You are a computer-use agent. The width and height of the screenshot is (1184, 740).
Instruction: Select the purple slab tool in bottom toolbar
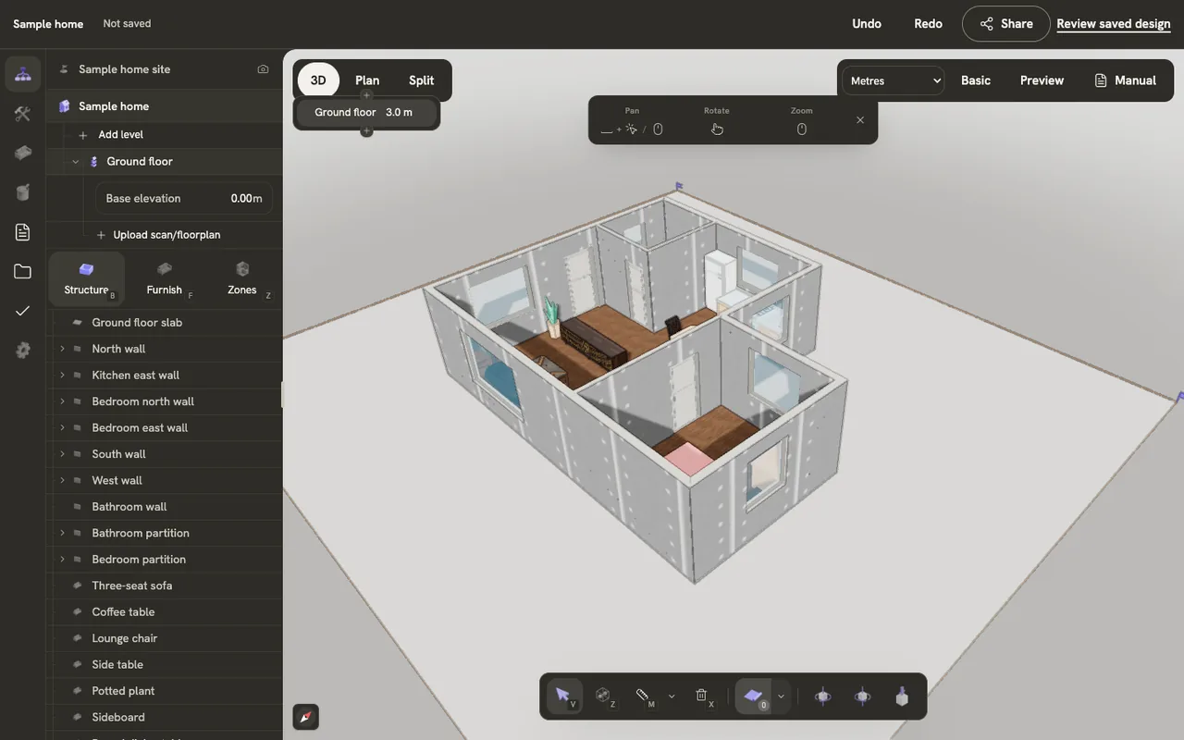754,697
